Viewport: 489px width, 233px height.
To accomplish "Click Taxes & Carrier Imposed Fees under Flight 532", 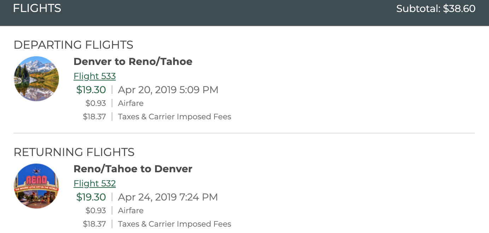I will (175, 224).
